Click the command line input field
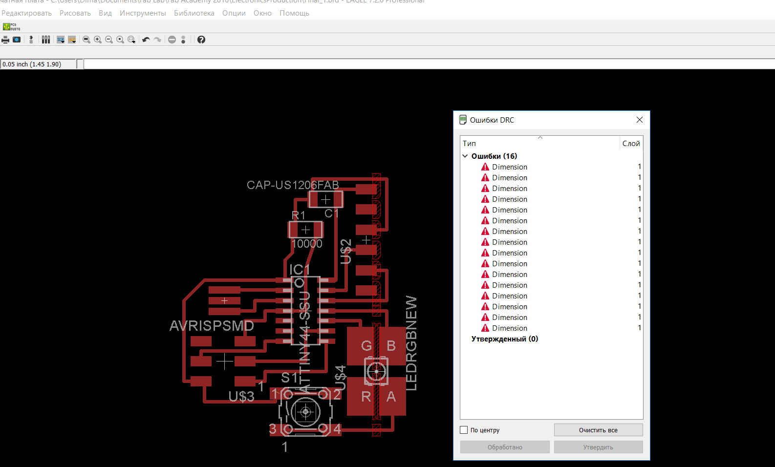This screenshot has width=775, height=467. (425, 64)
